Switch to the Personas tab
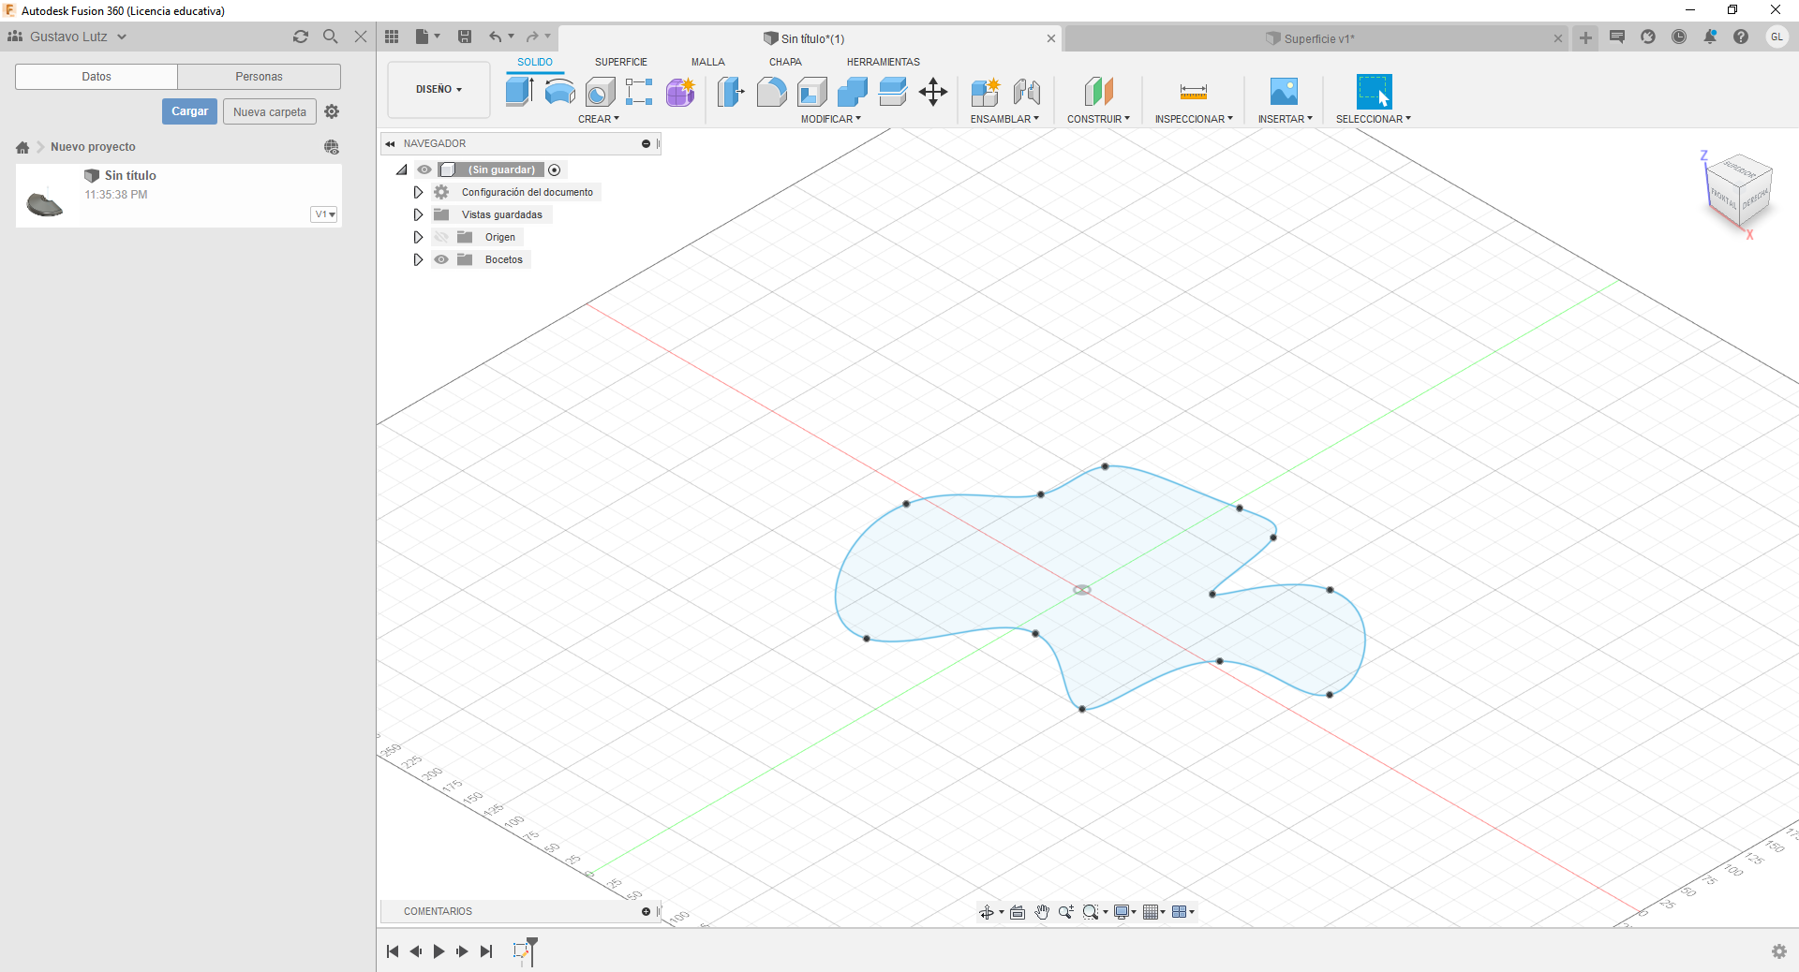This screenshot has width=1799, height=972. click(x=259, y=77)
